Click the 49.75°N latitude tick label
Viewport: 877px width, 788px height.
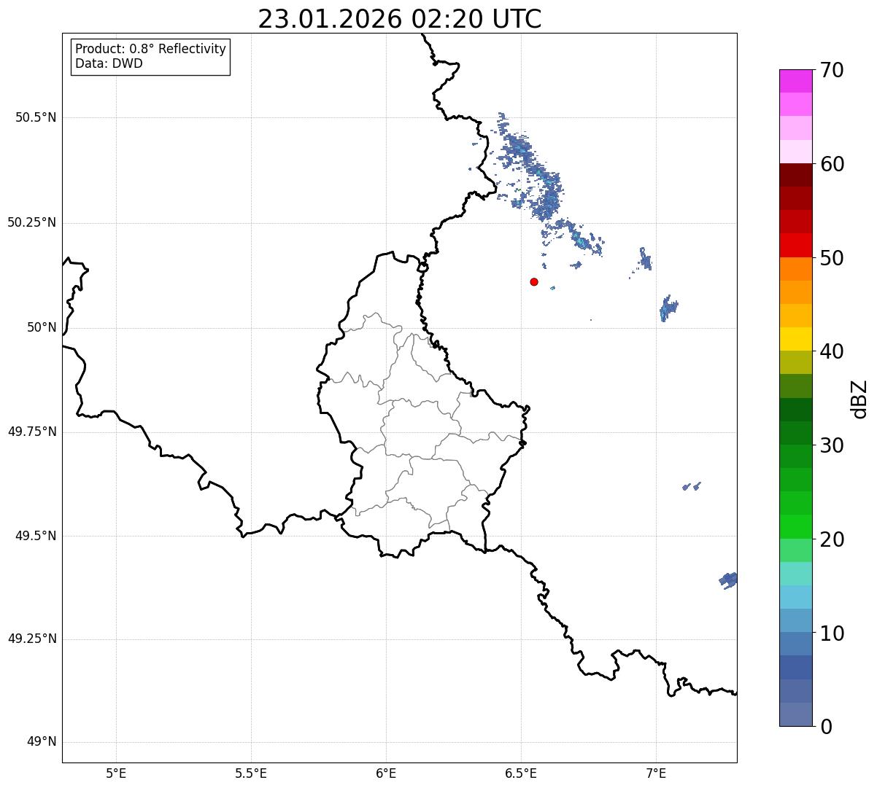coord(31,432)
